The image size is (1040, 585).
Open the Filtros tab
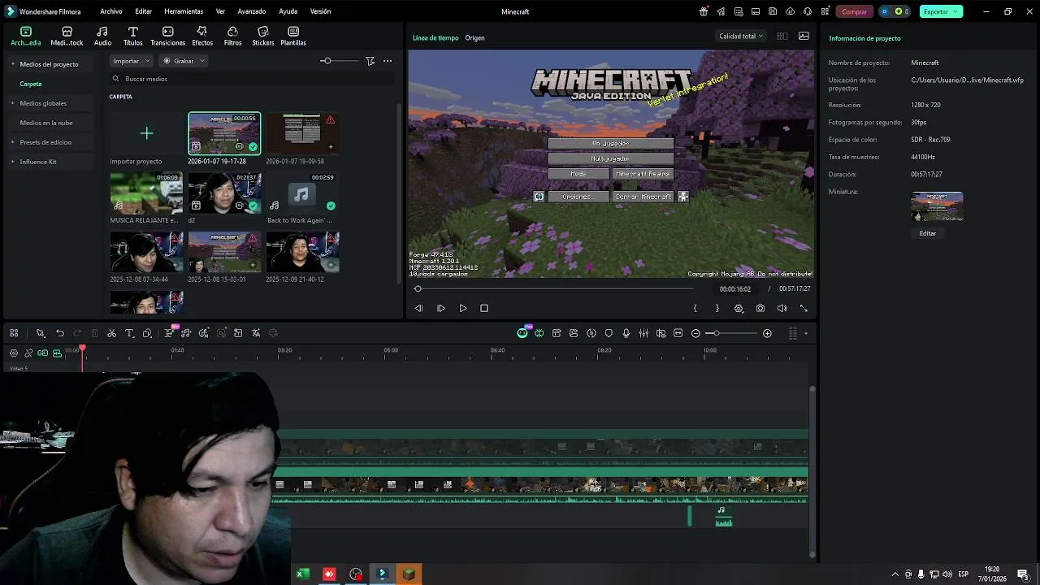pyautogui.click(x=232, y=36)
